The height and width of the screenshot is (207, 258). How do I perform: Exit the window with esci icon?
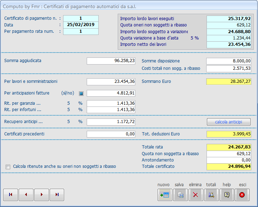(x=242, y=195)
